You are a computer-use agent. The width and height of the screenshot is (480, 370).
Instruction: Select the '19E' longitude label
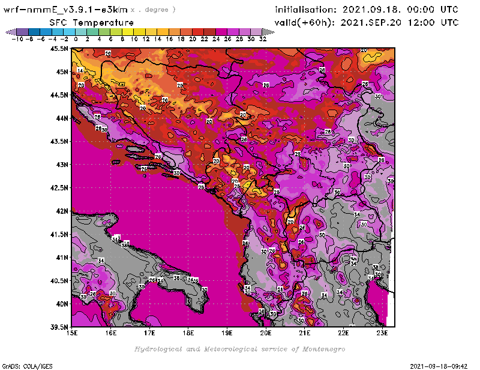pos(227,333)
